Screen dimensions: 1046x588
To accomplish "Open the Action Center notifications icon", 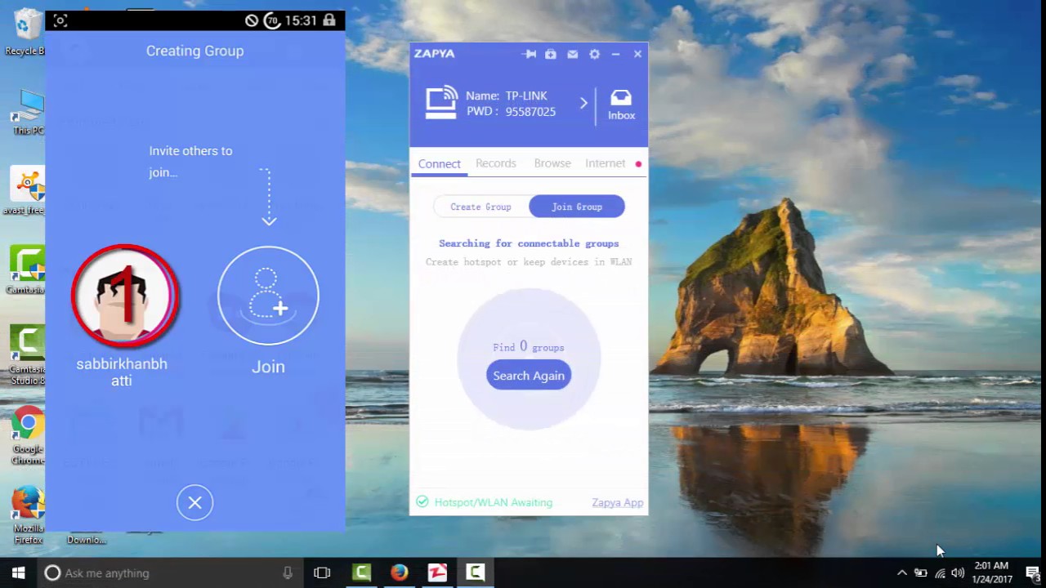I will (x=1031, y=573).
